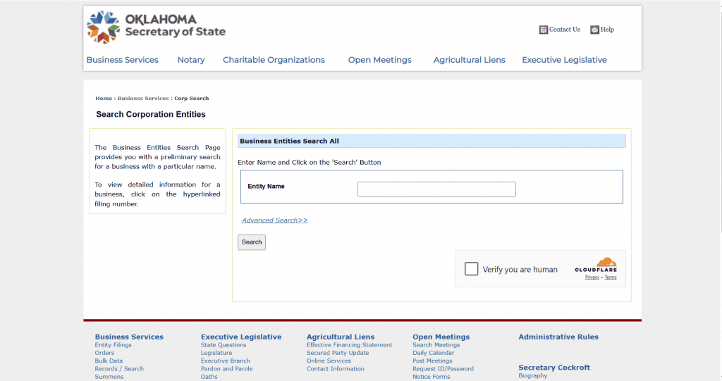Open Cloudflare Privacy link

point(592,277)
